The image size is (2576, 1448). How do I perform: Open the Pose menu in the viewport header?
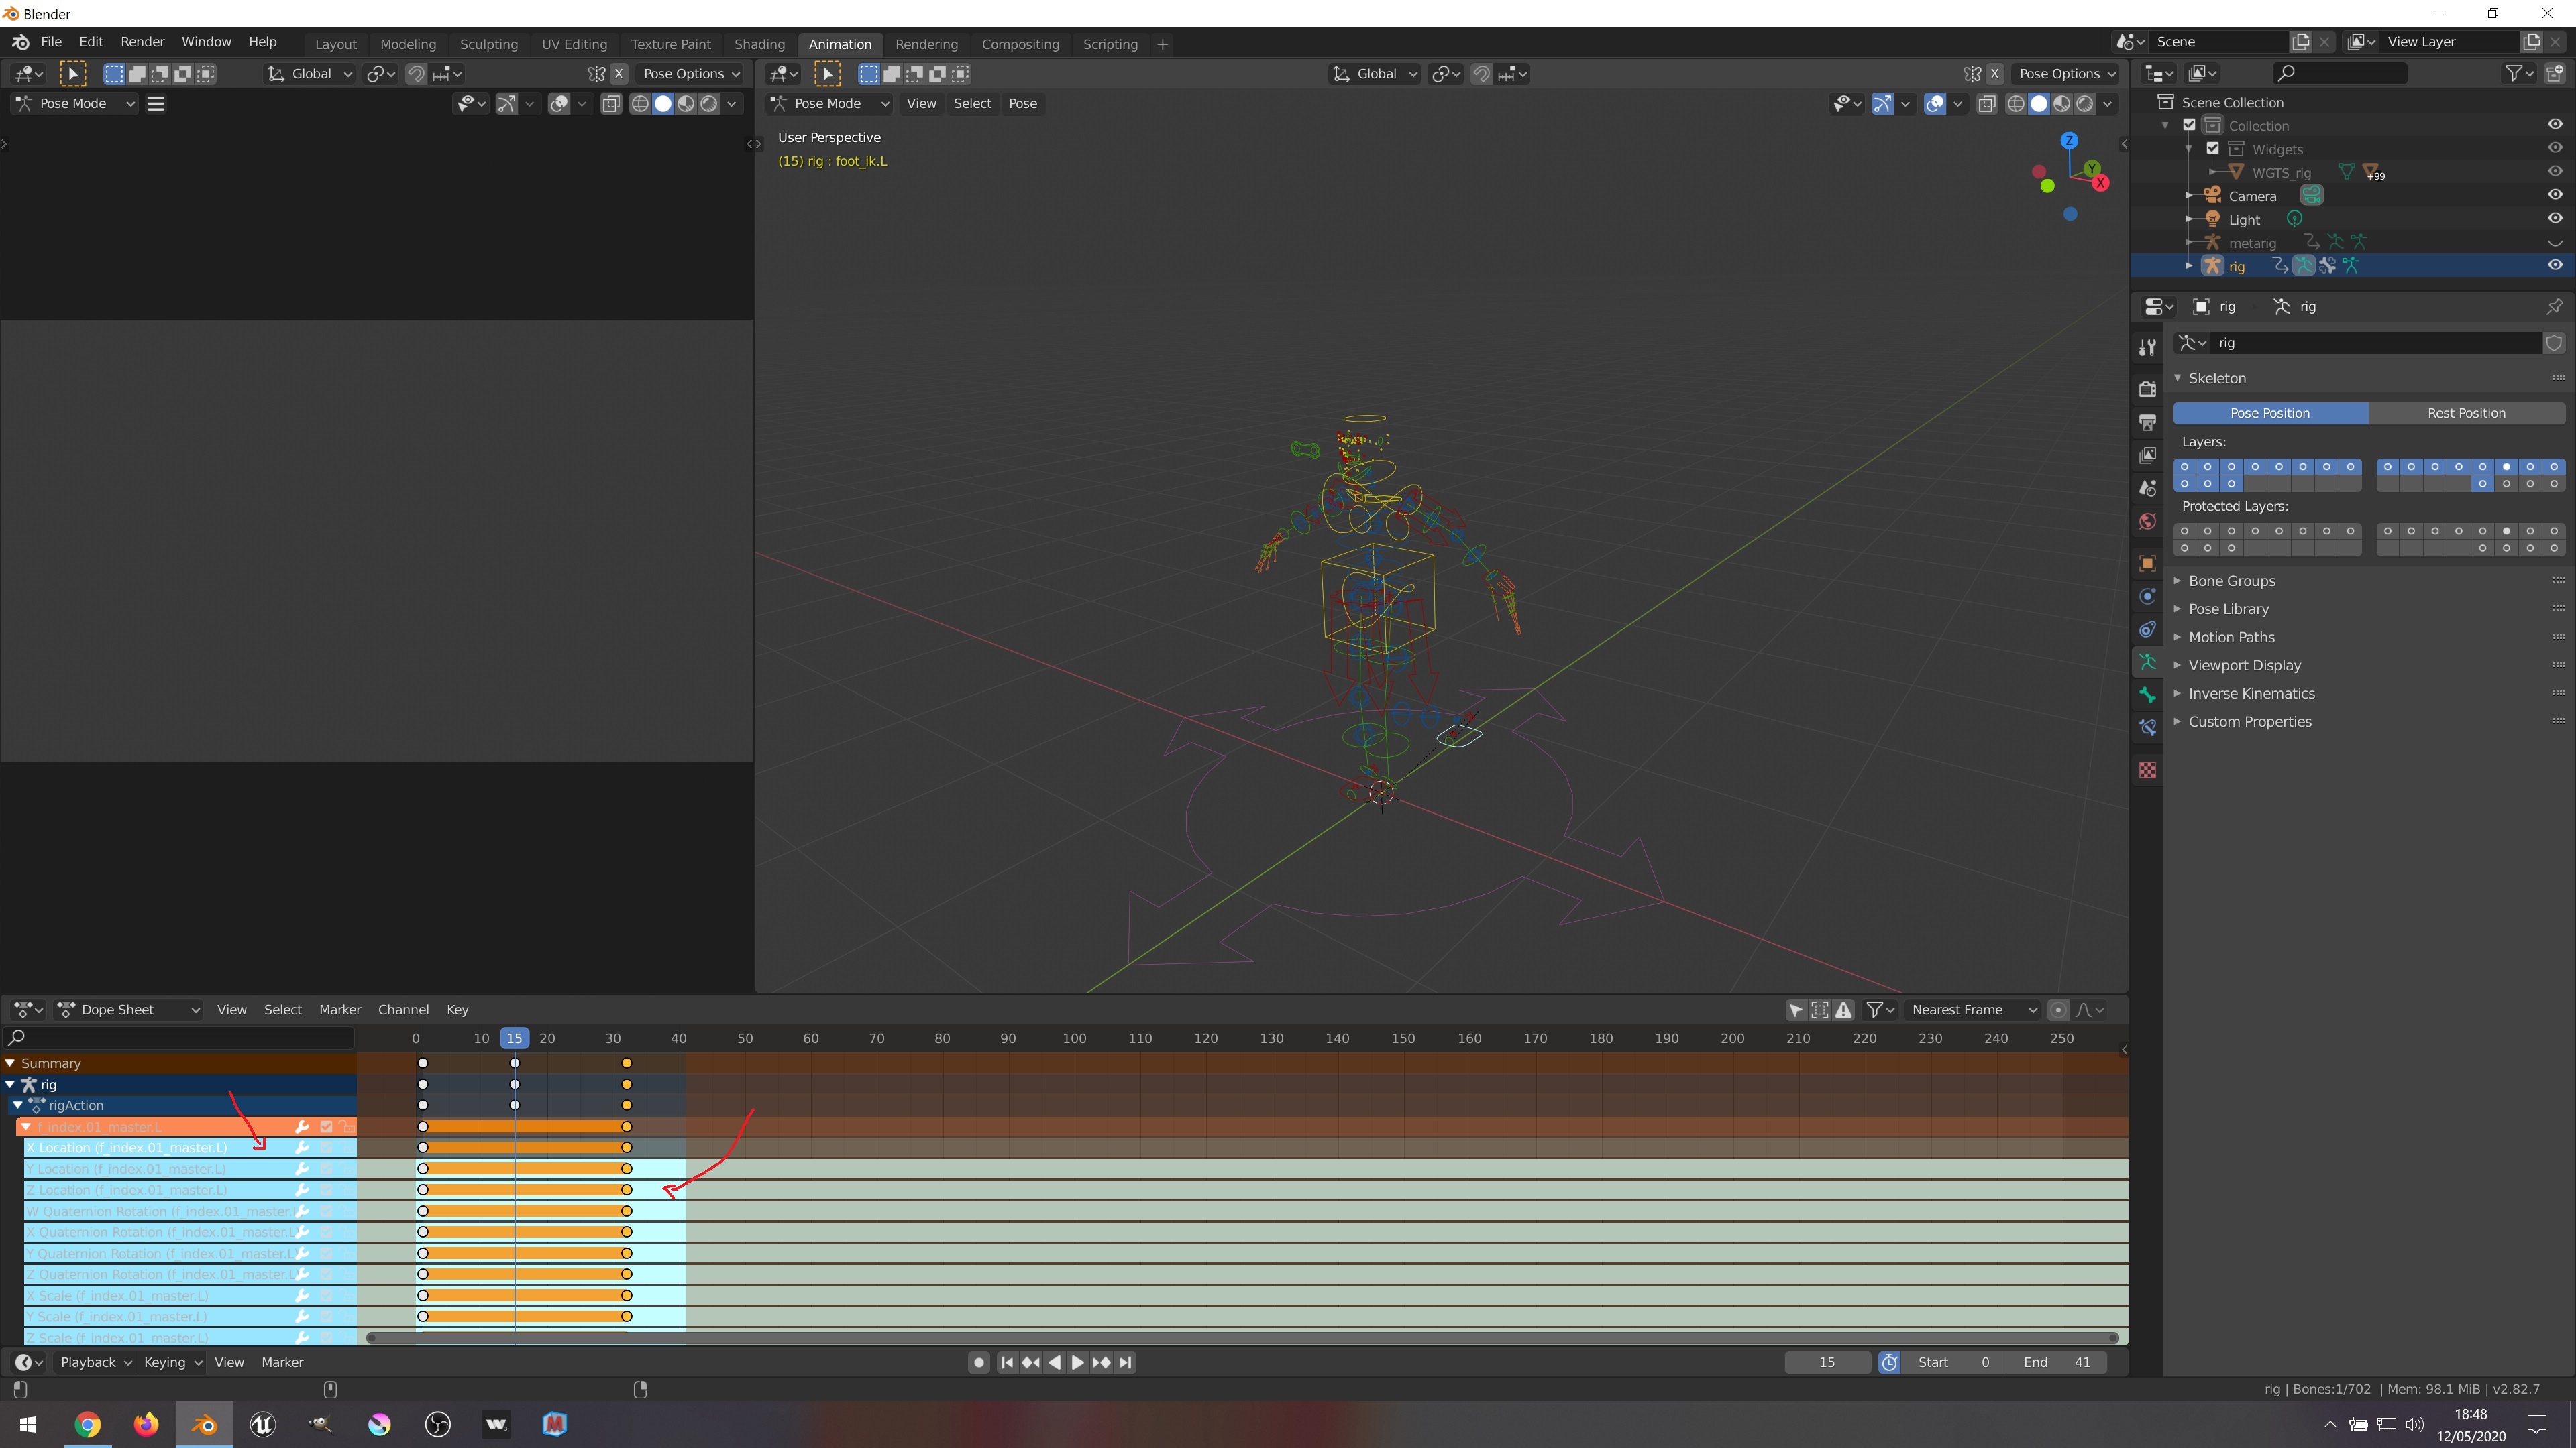(x=1022, y=103)
